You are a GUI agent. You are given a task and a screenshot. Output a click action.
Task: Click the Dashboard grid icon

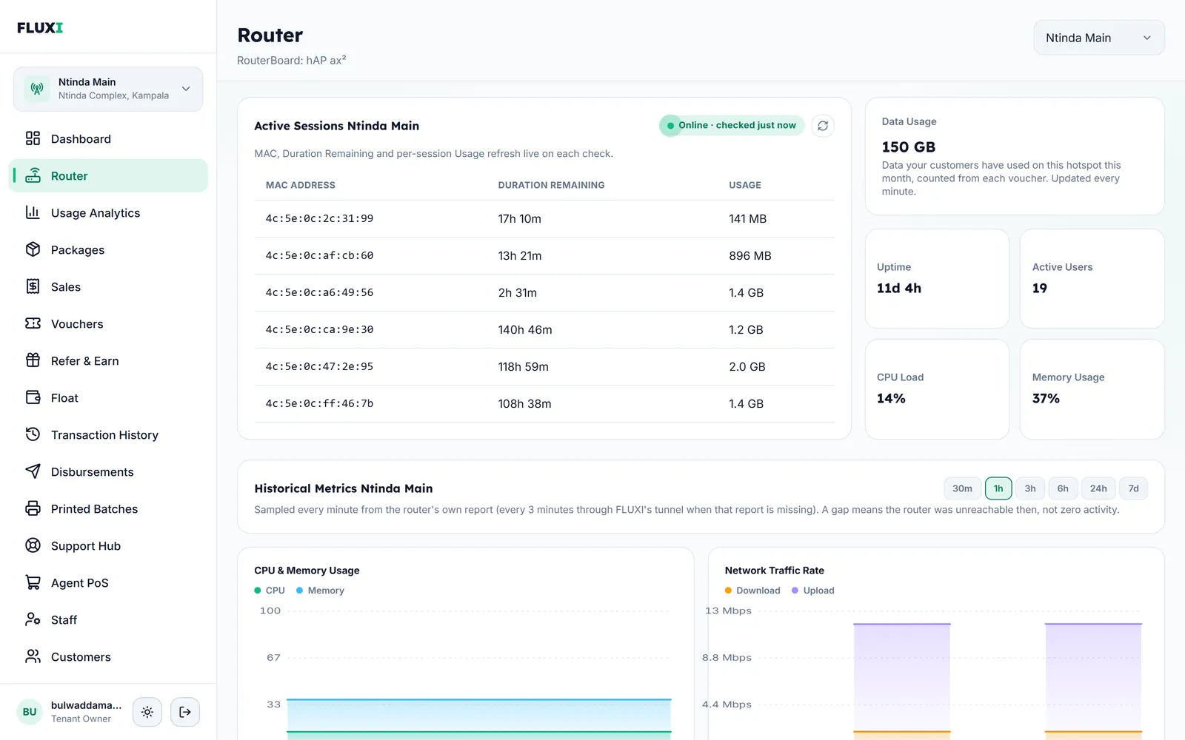point(33,138)
